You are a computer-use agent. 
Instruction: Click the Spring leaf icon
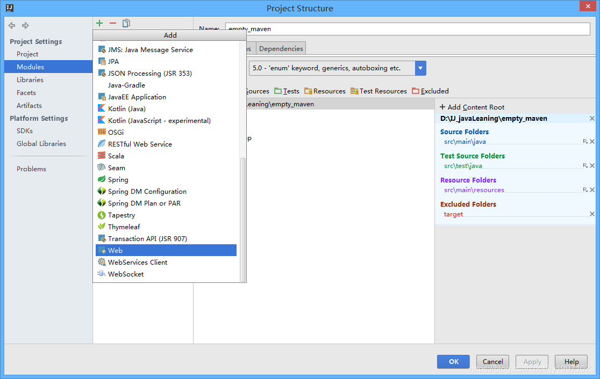[102, 179]
